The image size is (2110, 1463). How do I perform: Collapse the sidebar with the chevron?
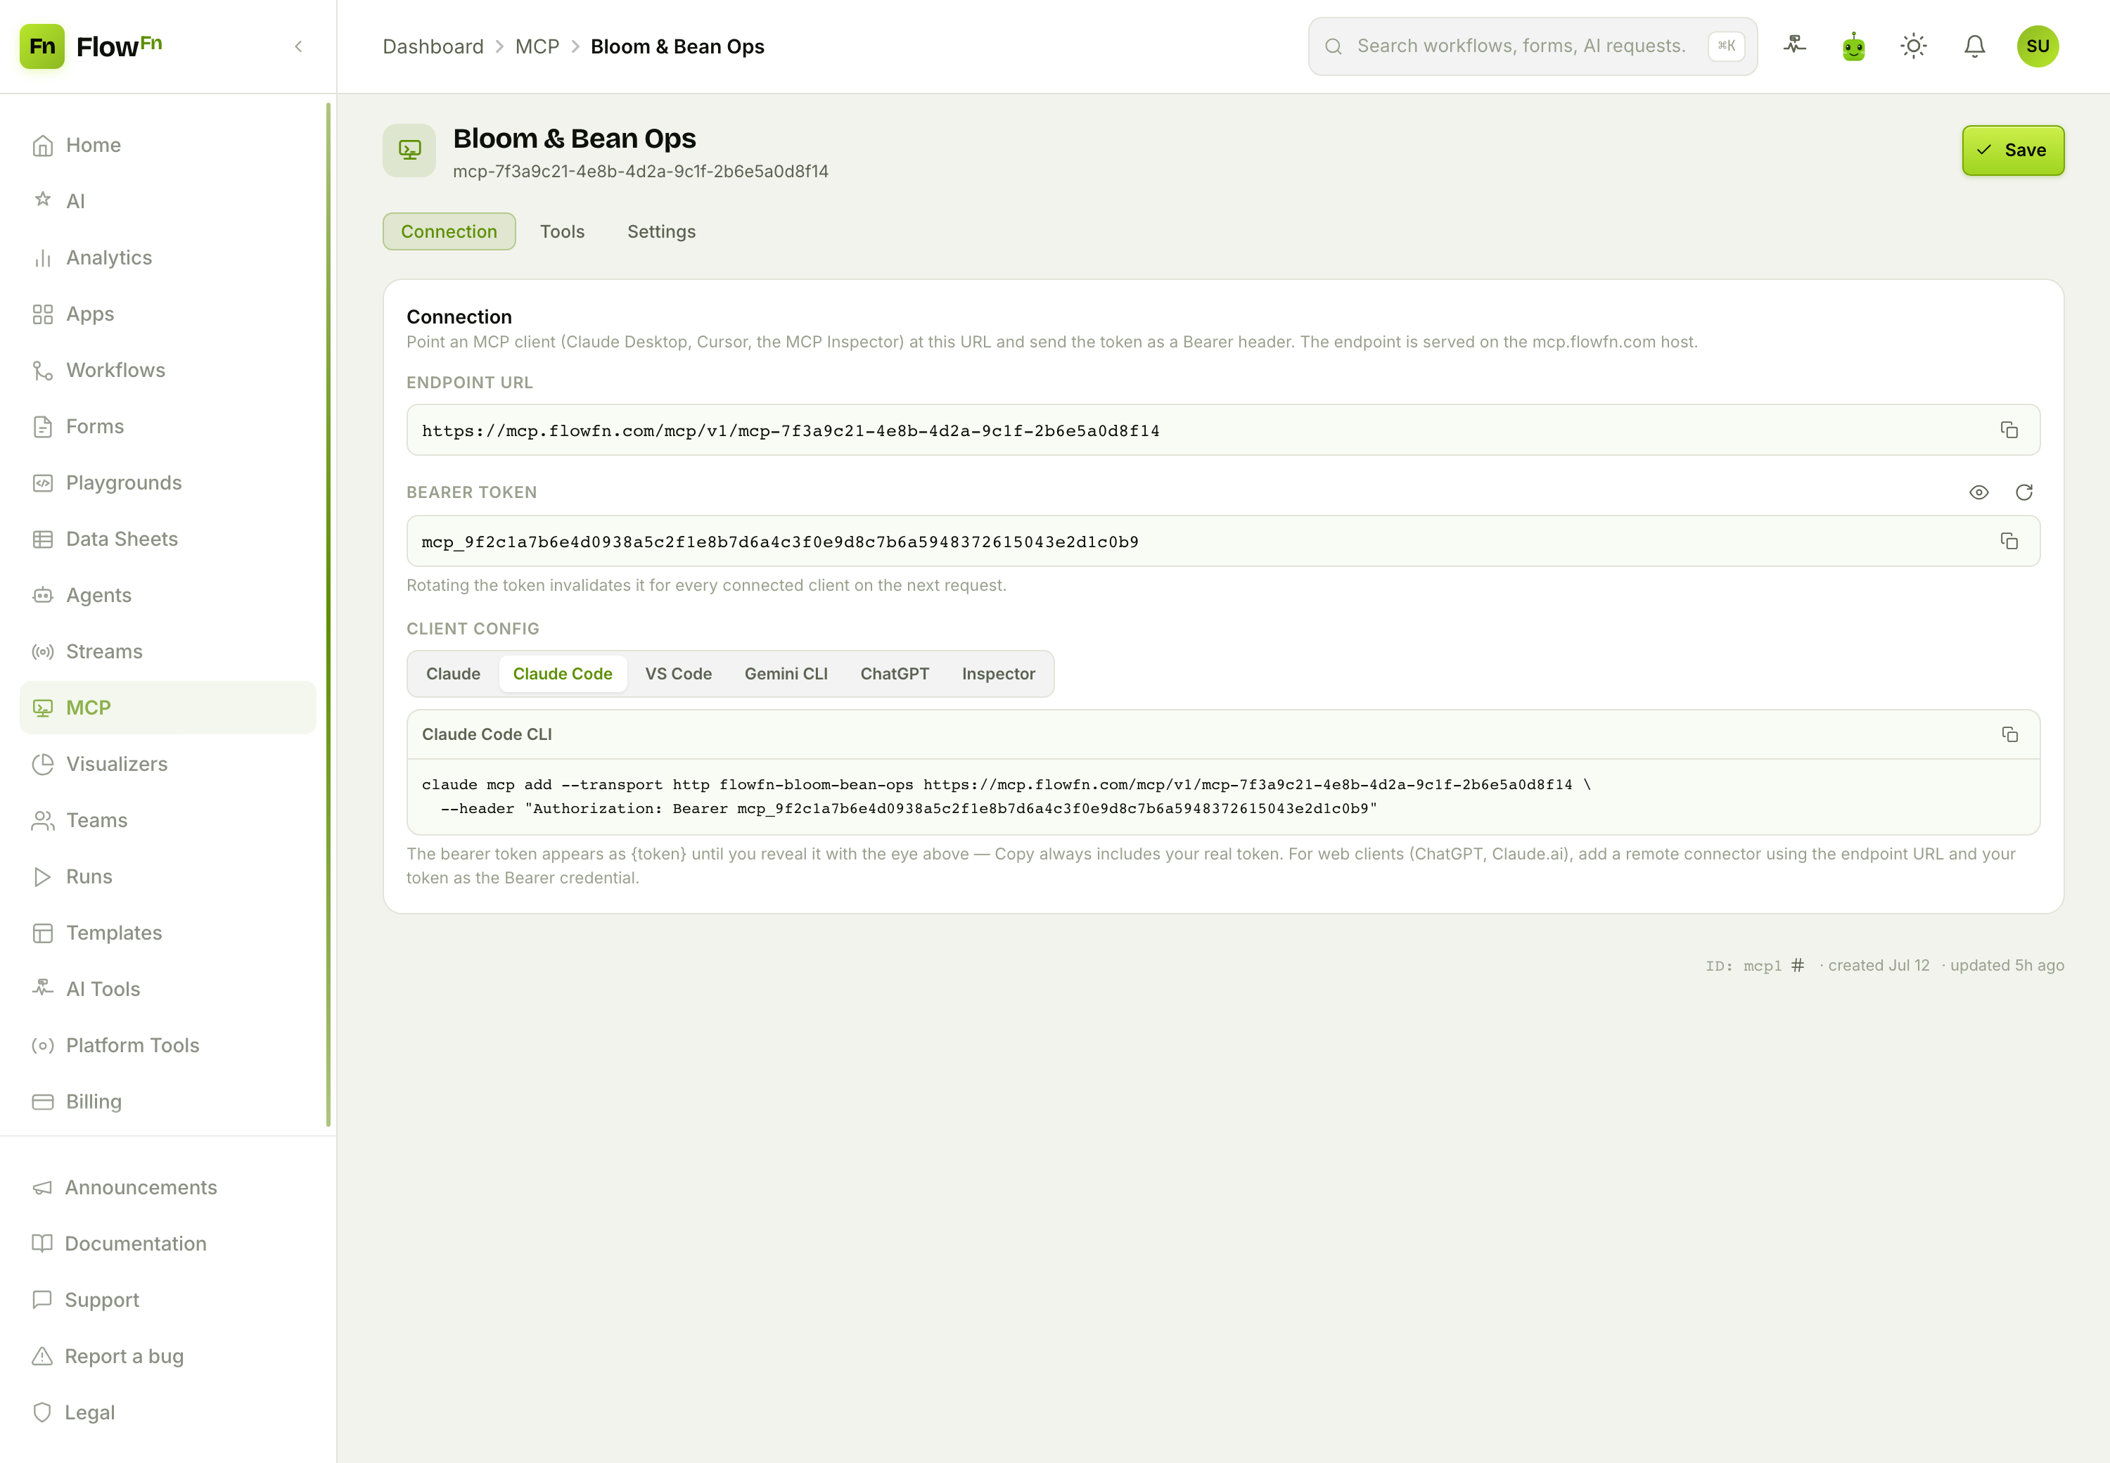tap(298, 46)
